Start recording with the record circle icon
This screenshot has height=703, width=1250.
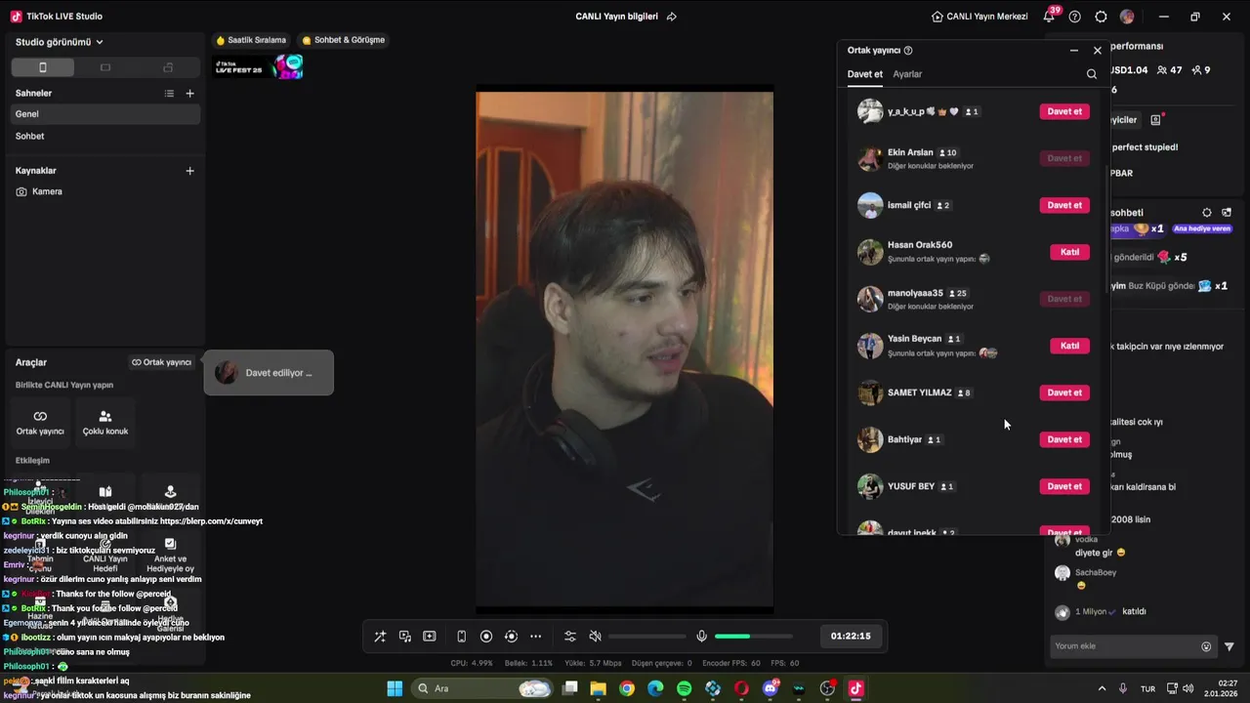tap(486, 637)
